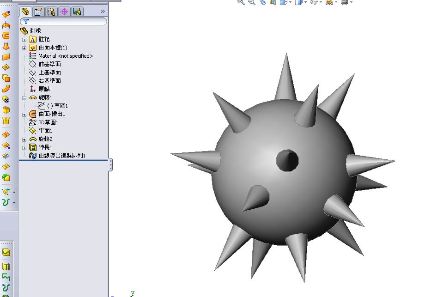Open the Curves dropdown arrow
Image resolution: width=443 pixels, height=297 pixels.
(14, 203)
